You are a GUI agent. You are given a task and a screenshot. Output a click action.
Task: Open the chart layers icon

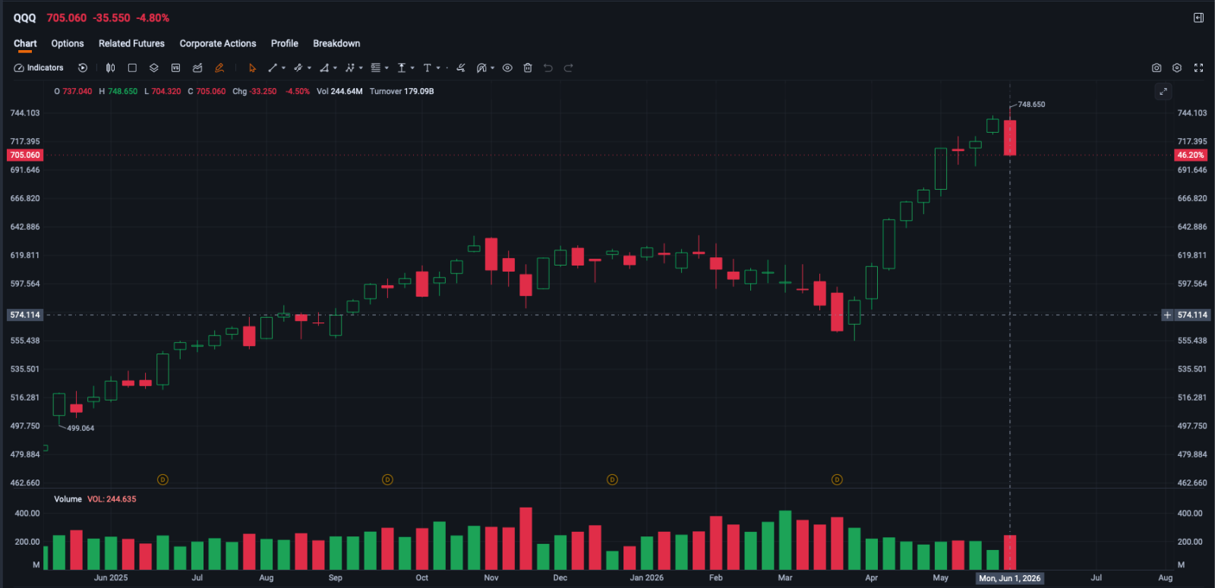tap(153, 68)
